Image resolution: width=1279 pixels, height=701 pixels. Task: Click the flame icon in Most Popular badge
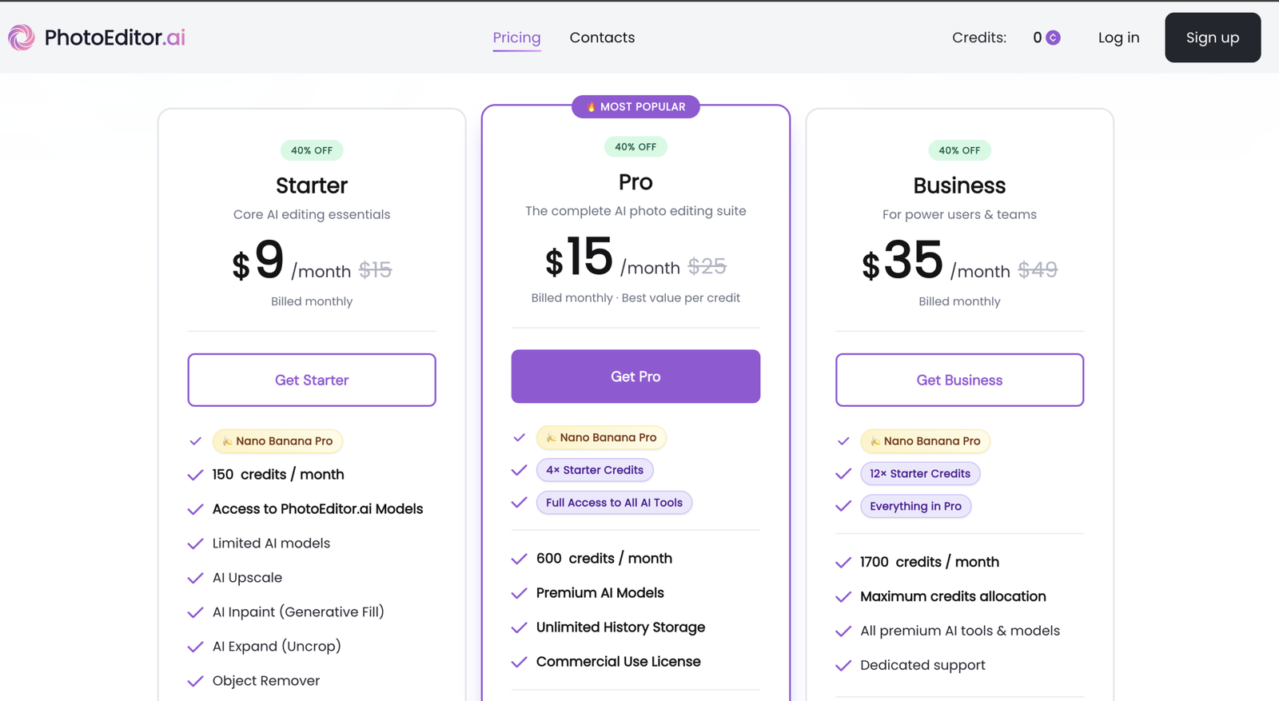click(x=592, y=107)
